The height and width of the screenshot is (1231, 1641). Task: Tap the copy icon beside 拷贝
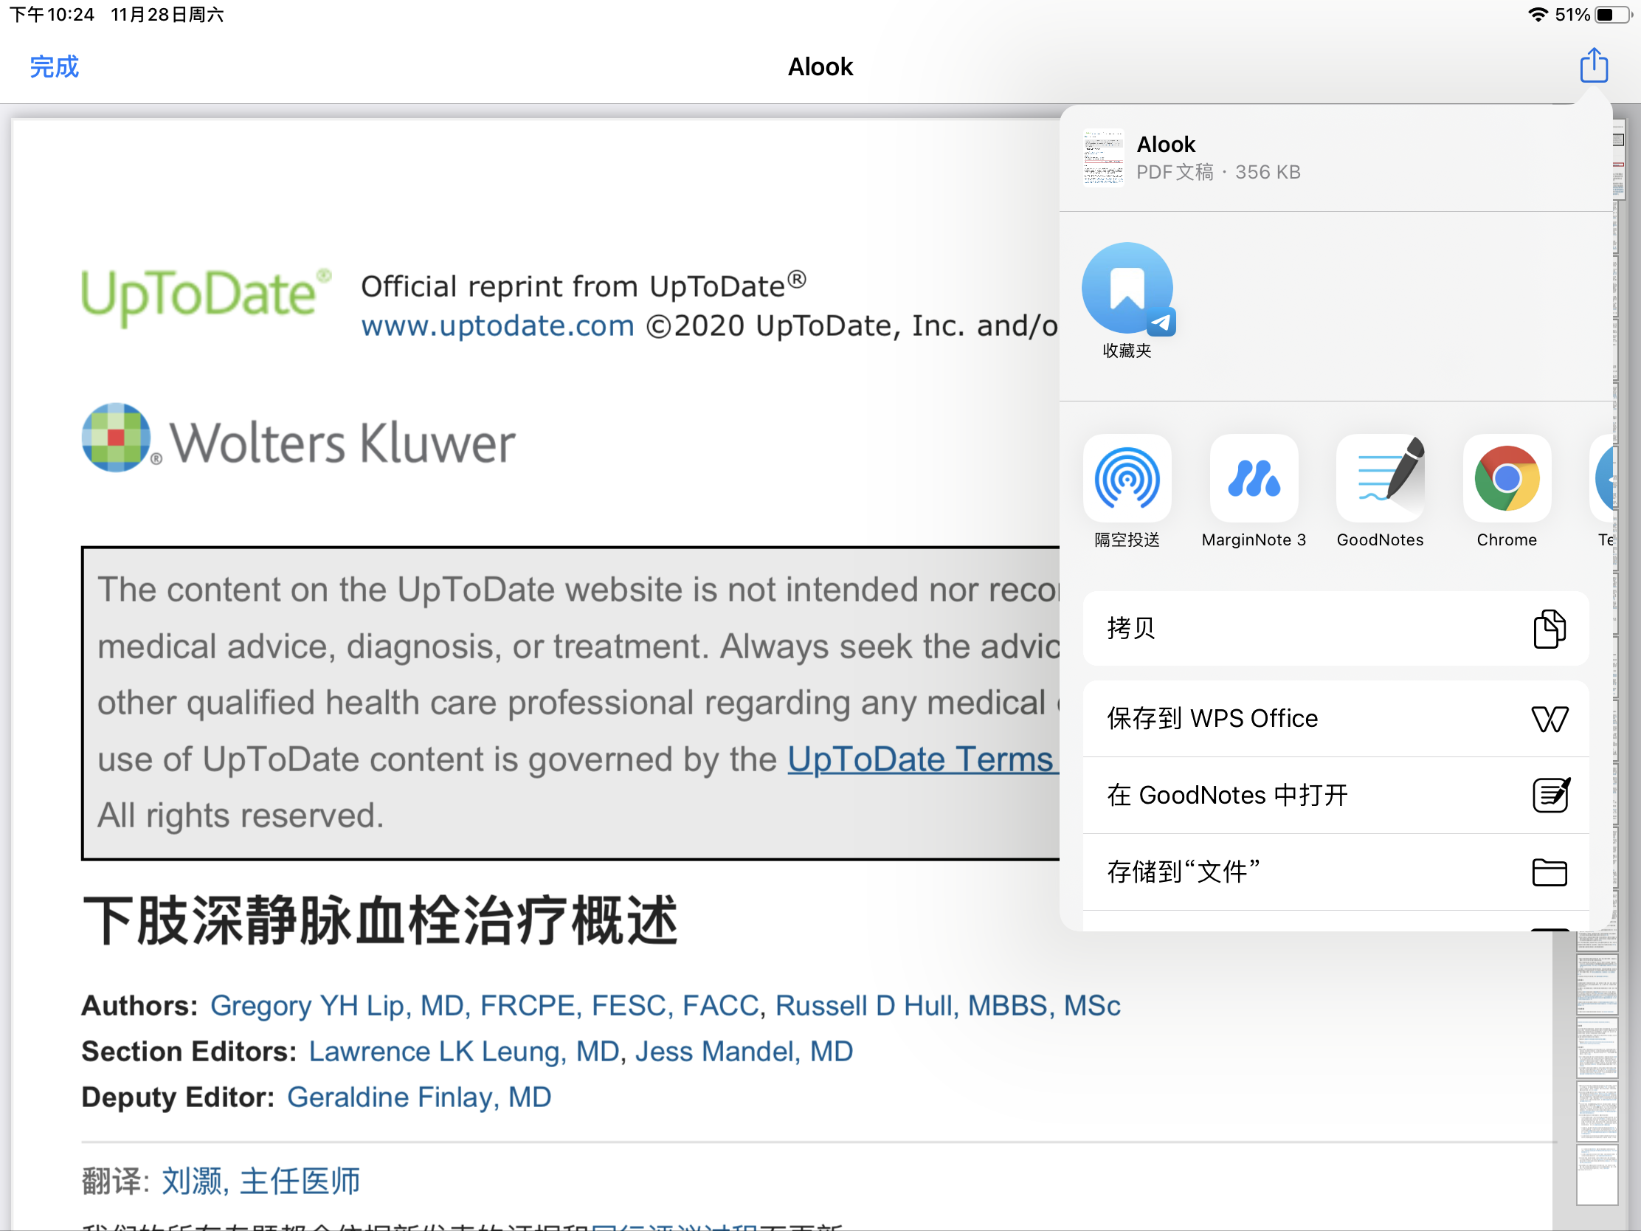1549,629
